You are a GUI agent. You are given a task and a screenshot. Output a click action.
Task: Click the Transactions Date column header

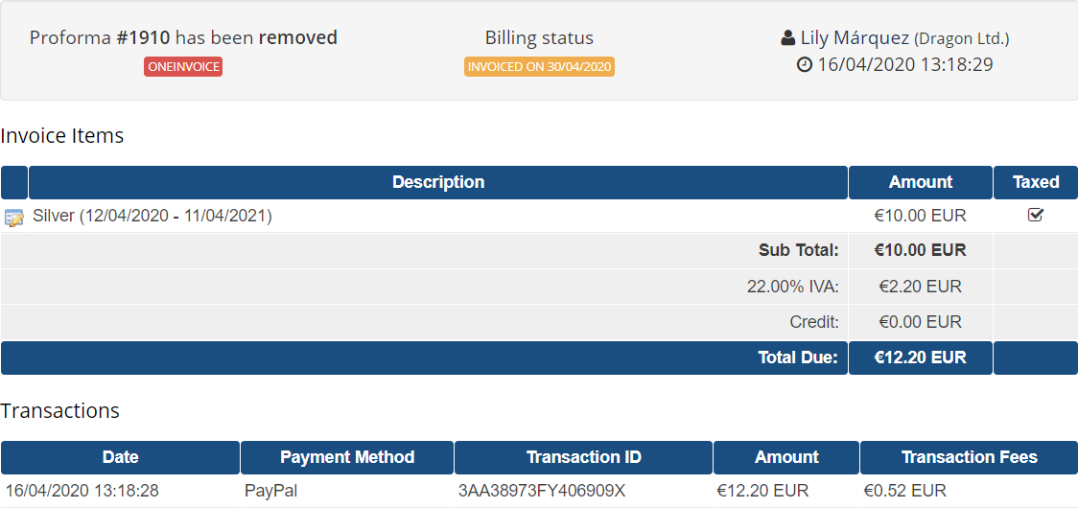pyautogui.click(x=120, y=457)
